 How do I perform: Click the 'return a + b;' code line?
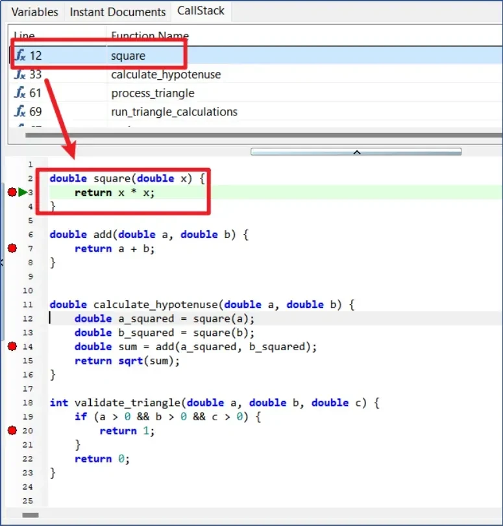(x=114, y=248)
